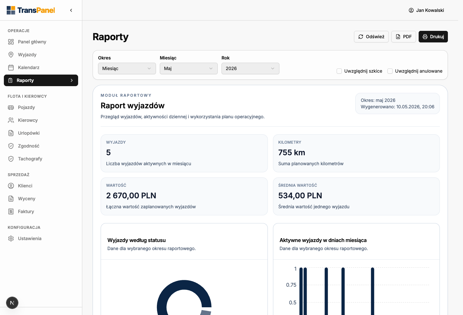
Task: Open the Okres dropdown showing Miesiąc
Action: pyautogui.click(x=127, y=68)
